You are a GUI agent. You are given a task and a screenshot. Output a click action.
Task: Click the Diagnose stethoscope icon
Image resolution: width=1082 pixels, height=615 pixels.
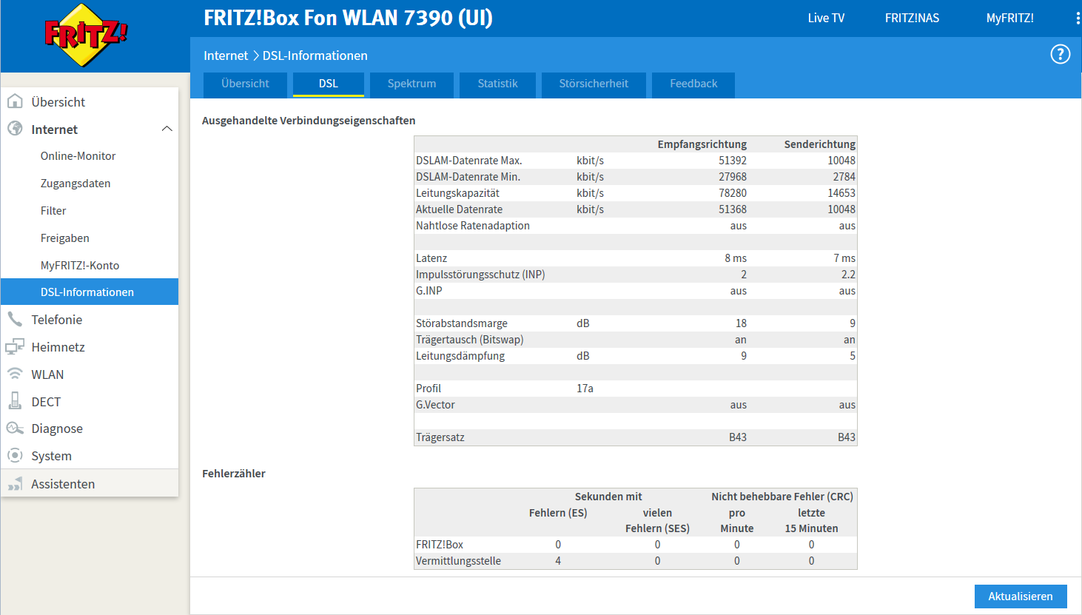coord(15,428)
